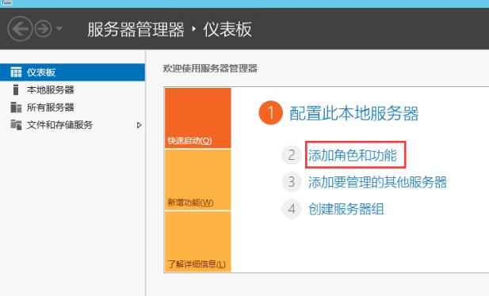Image resolution: width=489 pixels, height=296 pixels.
Task: Select the 了解详细信息(L) tile
Action: coord(197,241)
